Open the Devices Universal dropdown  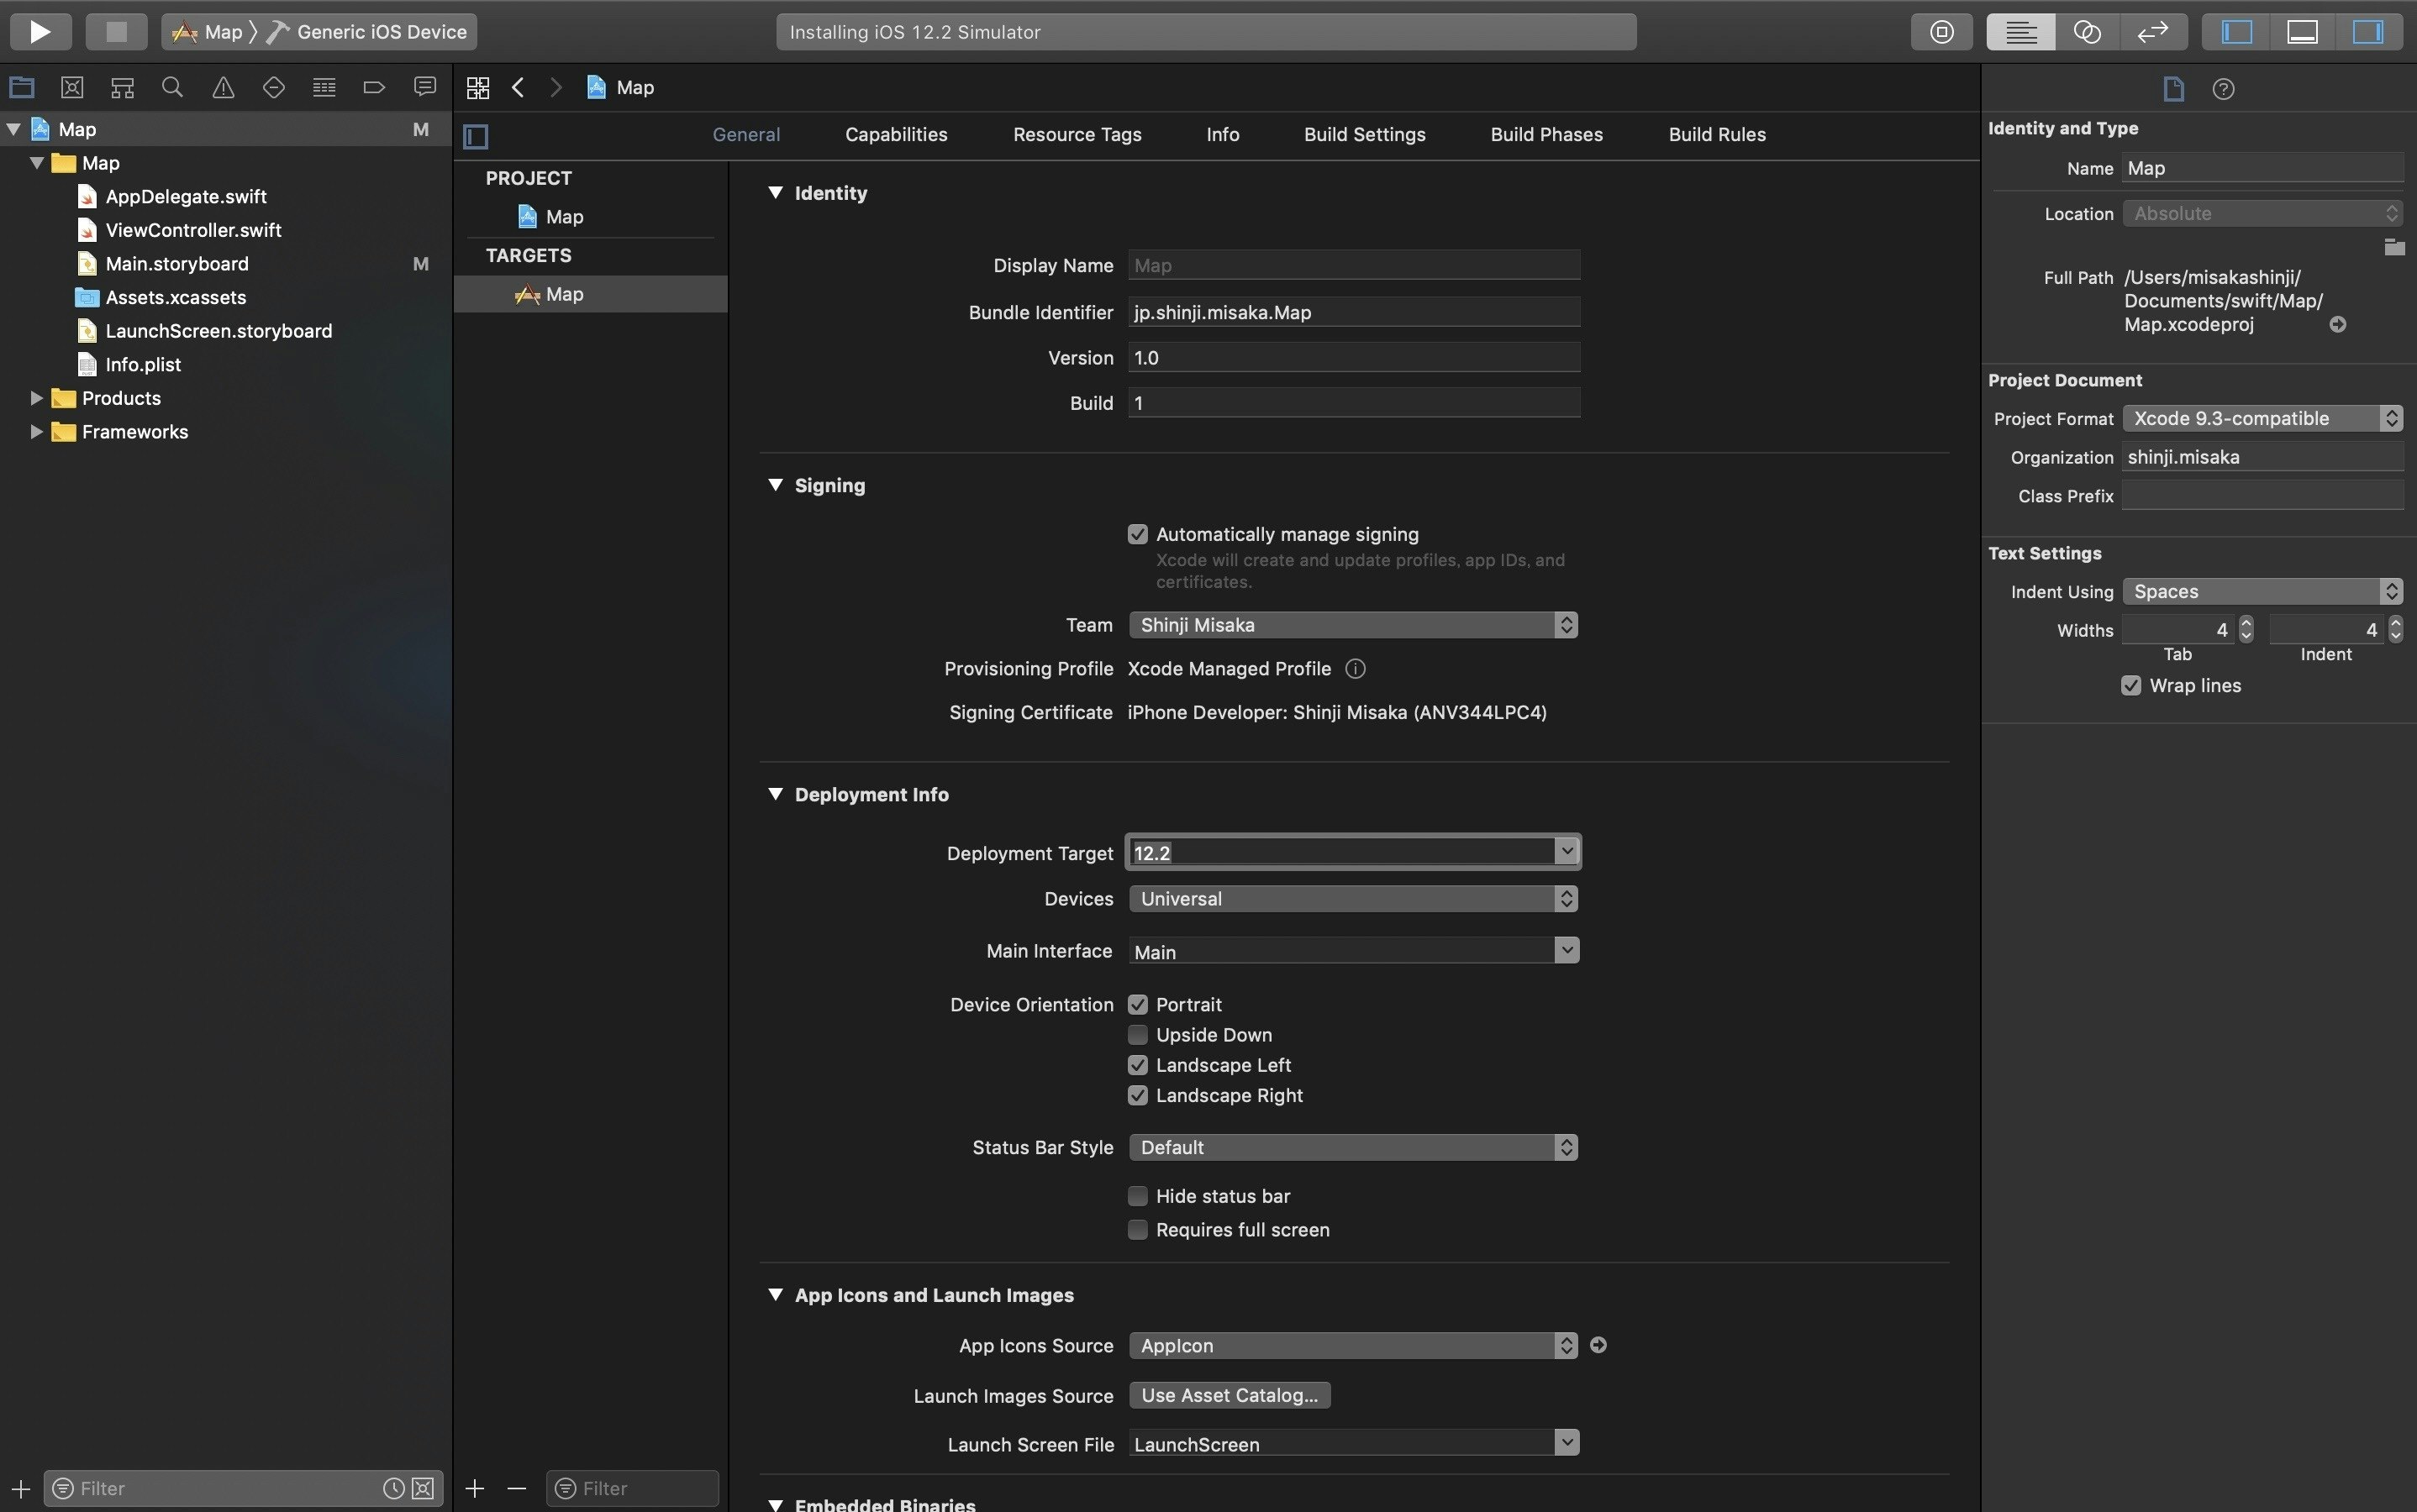[x=1354, y=899]
